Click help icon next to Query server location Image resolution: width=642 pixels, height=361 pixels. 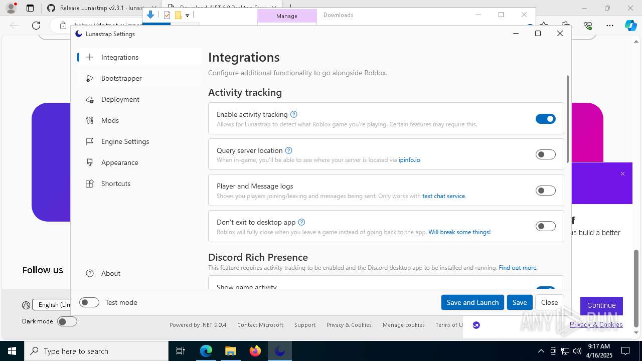[x=288, y=150]
